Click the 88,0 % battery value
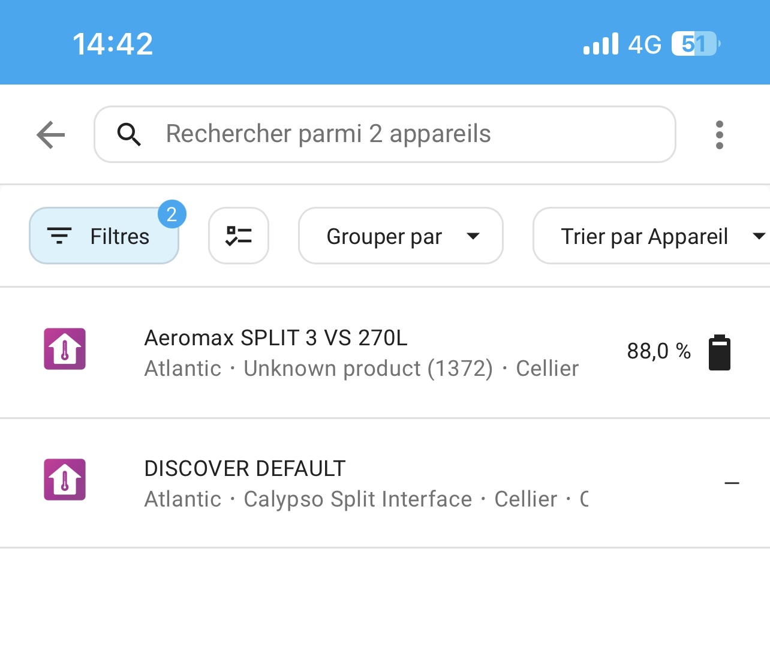The image size is (770, 648). (x=658, y=351)
